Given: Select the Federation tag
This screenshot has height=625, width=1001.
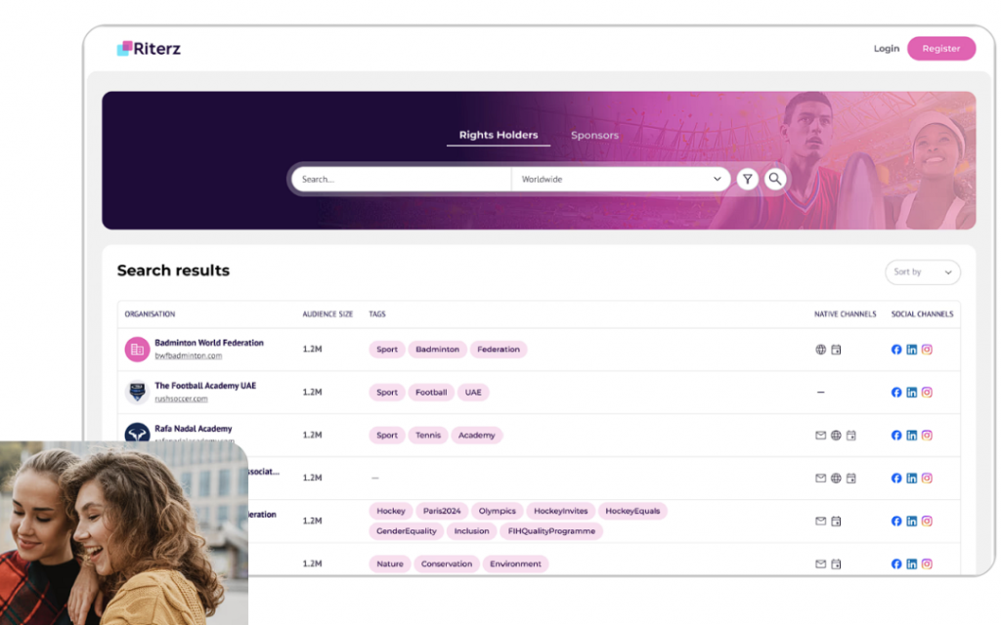Looking at the screenshot, I should point(499,350).
